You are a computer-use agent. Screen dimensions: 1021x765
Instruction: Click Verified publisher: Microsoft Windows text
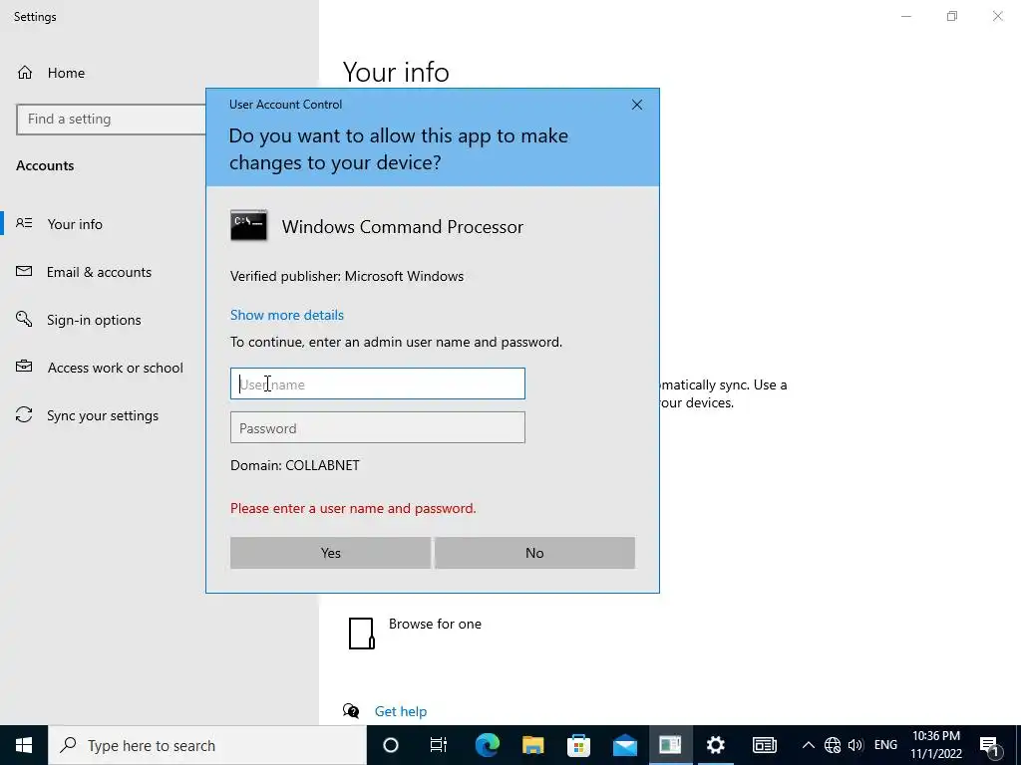pos(347,277)
